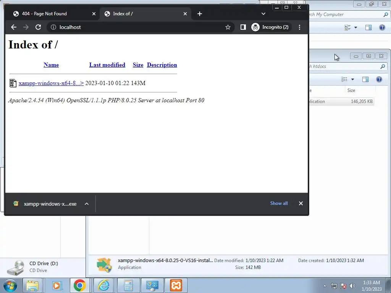Open XAMPP control panel from taskbar
This screenshot has width=391, height=293.
coord(176,285)
